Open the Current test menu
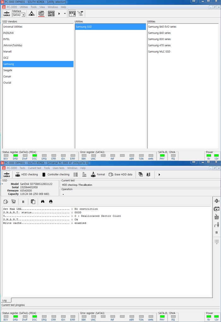The width and height of the screenshot is (221, 322). pos(34,168)
